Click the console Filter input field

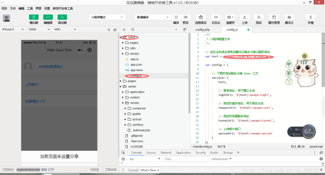coord(187,159)
